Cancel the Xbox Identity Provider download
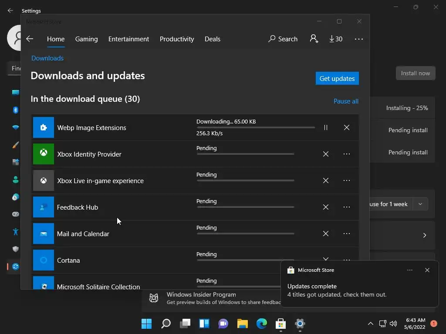 click(326, 154)
